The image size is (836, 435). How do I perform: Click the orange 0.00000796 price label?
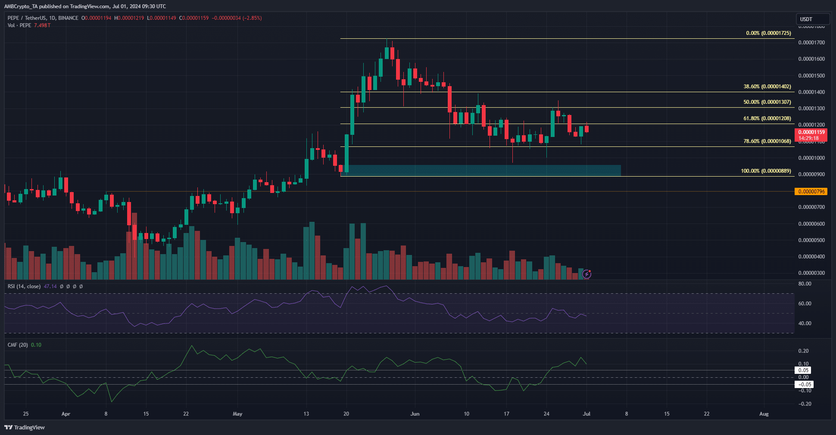click(811, 191)
